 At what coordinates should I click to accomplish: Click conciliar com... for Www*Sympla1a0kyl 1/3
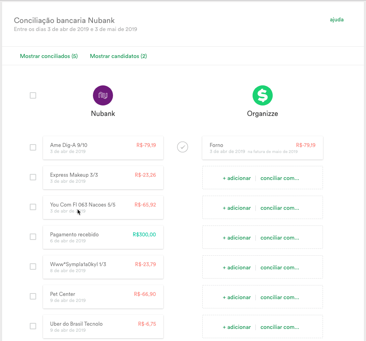pos(280,268)
